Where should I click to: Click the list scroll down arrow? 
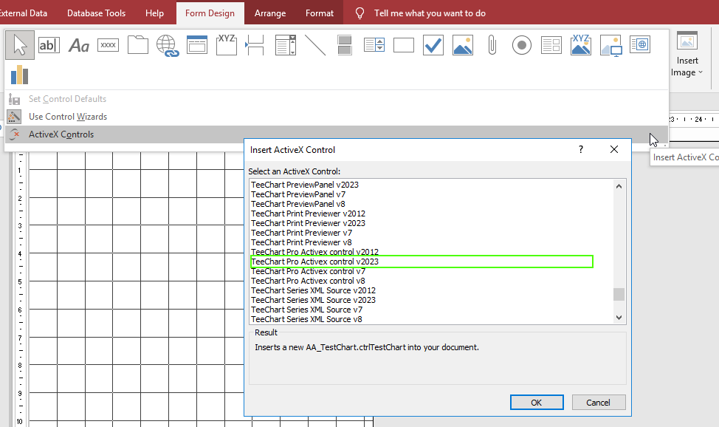pyautogui.click(x=619, y=317)
